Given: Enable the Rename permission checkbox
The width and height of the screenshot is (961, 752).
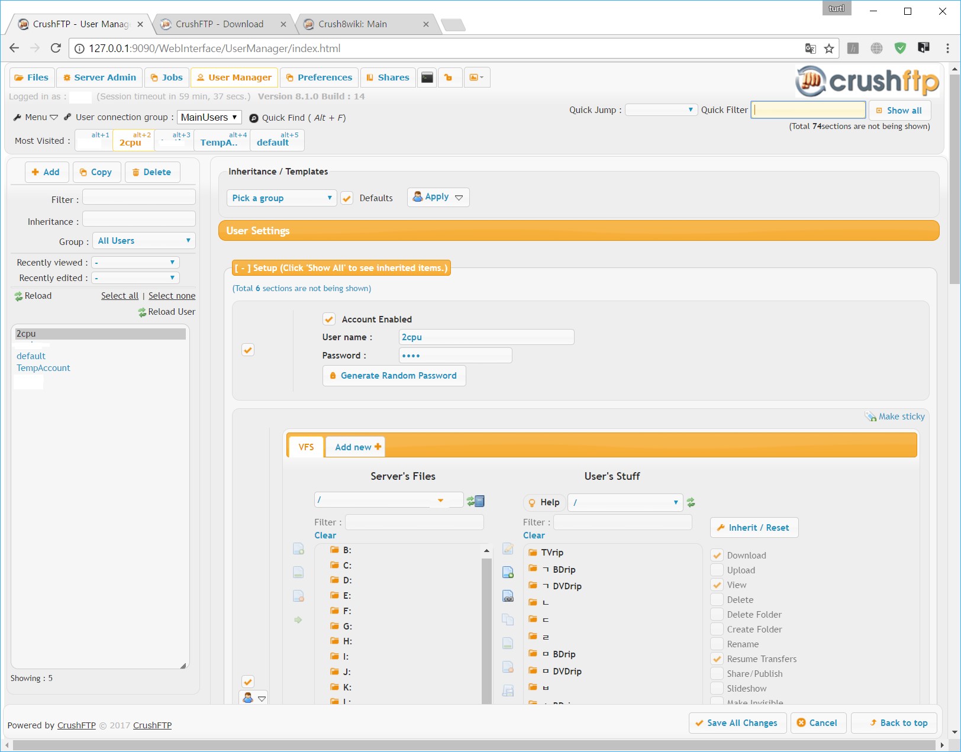Looking at the screenshot, I should (717, 644).
